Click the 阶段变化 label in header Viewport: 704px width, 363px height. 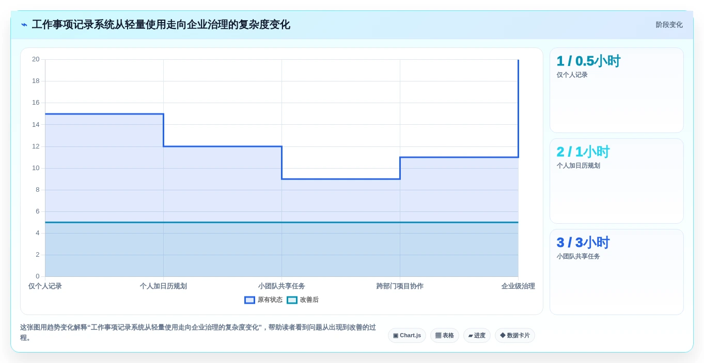click(x=669, y=25)
